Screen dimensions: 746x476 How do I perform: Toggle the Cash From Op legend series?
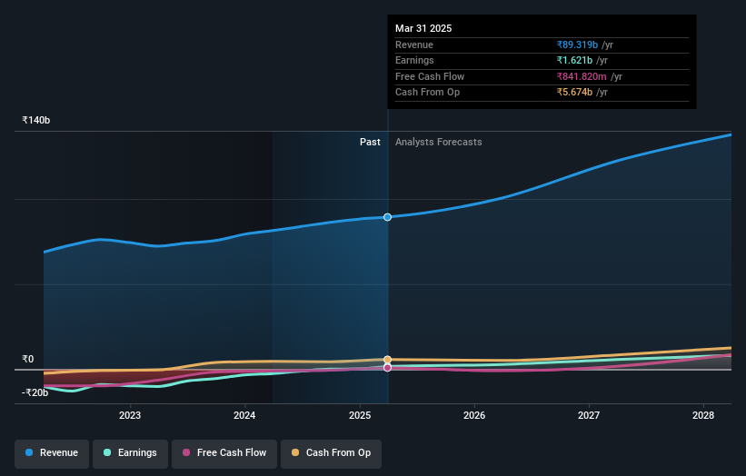[331, 453]
